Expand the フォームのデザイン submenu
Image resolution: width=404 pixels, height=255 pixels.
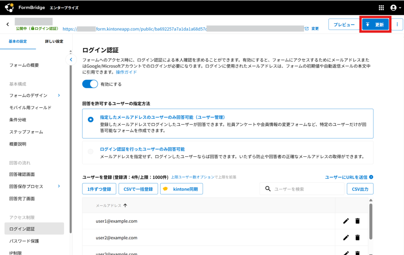click(x=59, y=95)
